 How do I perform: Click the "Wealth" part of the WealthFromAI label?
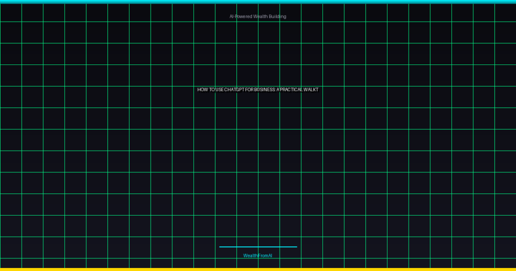[250, 256]
